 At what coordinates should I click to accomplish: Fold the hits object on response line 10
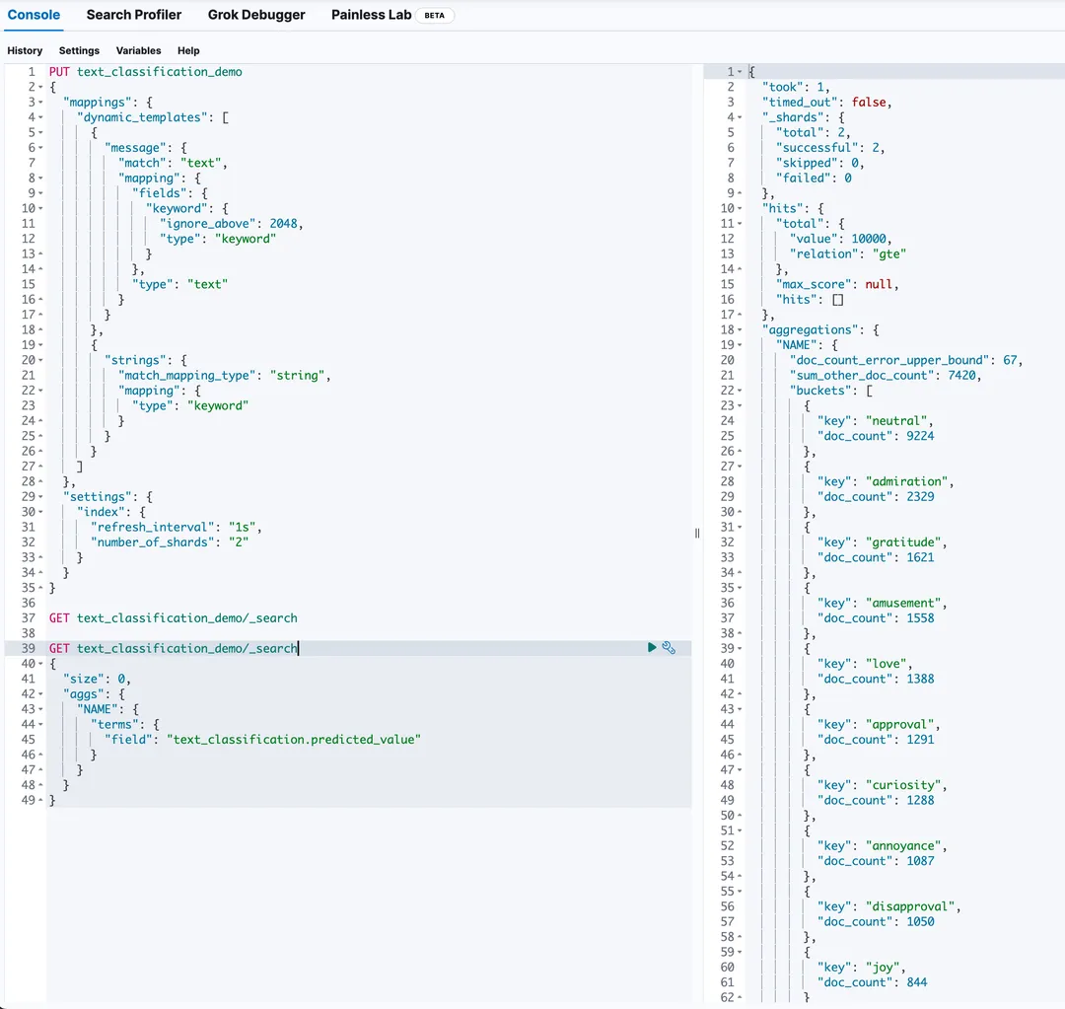(x=740, y=209)
